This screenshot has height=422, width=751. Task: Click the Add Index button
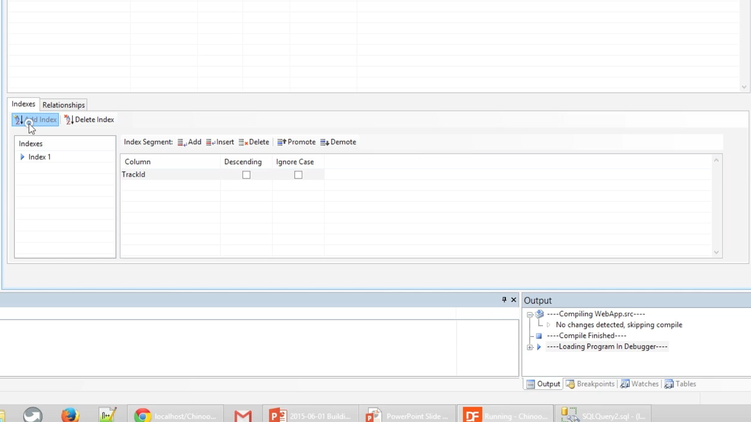(x=35, y=120)
